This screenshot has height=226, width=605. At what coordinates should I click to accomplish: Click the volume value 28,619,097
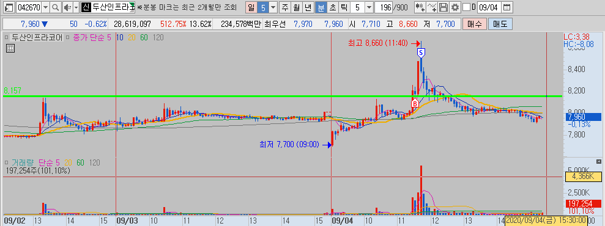(x=132, y=24)
